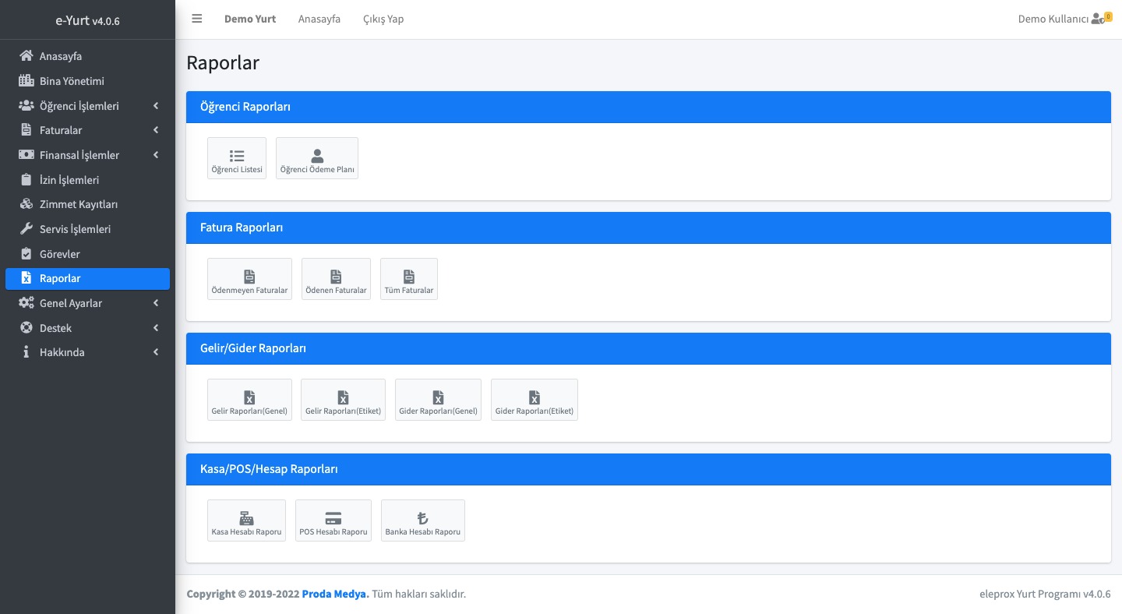
Task: Select Zimmet Kayıtları in sidebar
Action: click(x=78, y=204)
